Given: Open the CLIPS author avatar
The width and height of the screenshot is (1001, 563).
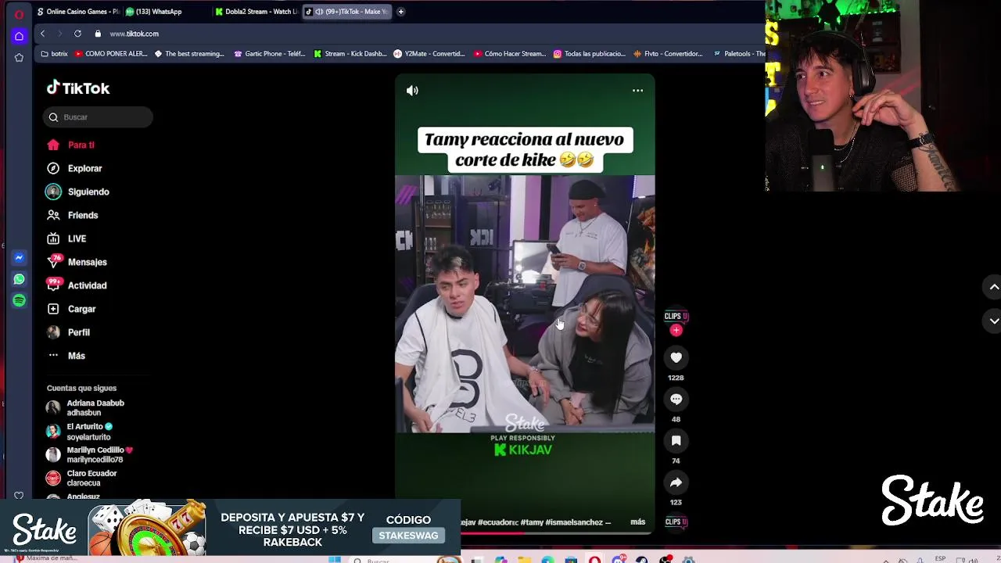Looking at the screenshot, I should pos(676,316).
